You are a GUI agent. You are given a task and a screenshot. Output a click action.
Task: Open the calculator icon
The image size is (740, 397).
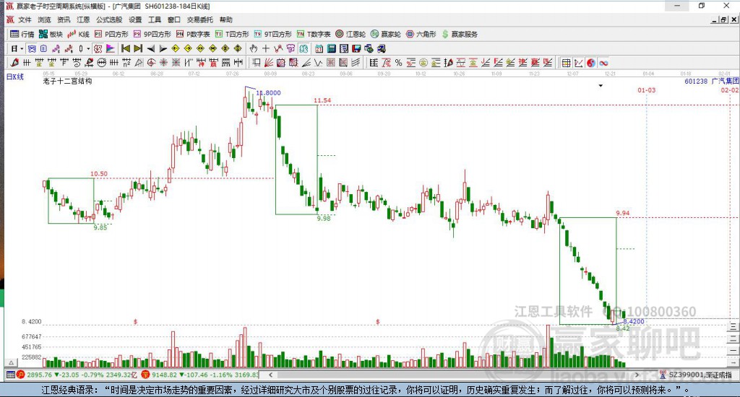click(331, 48)
